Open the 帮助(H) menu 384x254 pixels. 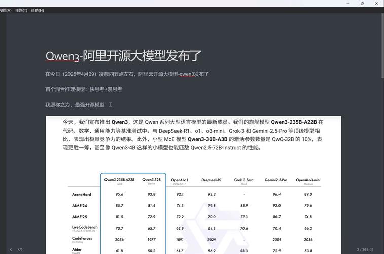point(38,10)
